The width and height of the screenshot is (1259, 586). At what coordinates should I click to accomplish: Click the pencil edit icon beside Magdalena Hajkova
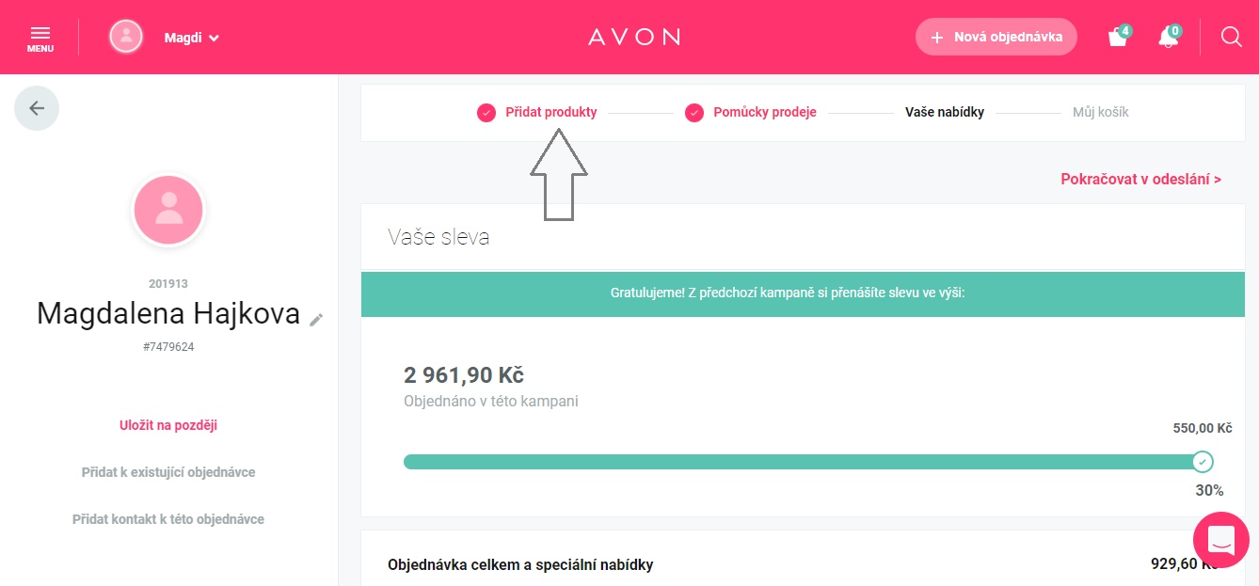coord(316,320)
